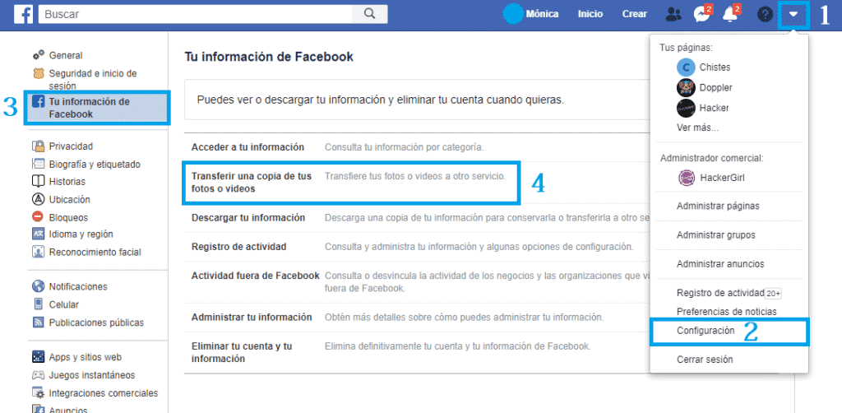Choose Administrar grupos in the dropdown menu
Image resolution: width=842 pixels, height=413 pixels.
click(x=716, y=234)
